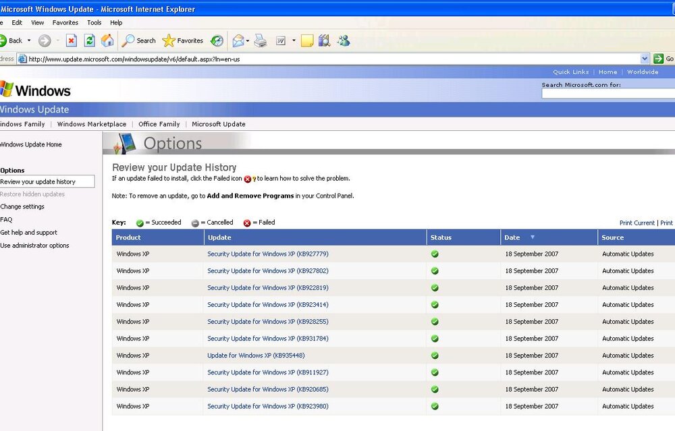Click the Messenger people icon
Image resolution: width=675 pixels, height=431 pixels.
pos(344,41)
